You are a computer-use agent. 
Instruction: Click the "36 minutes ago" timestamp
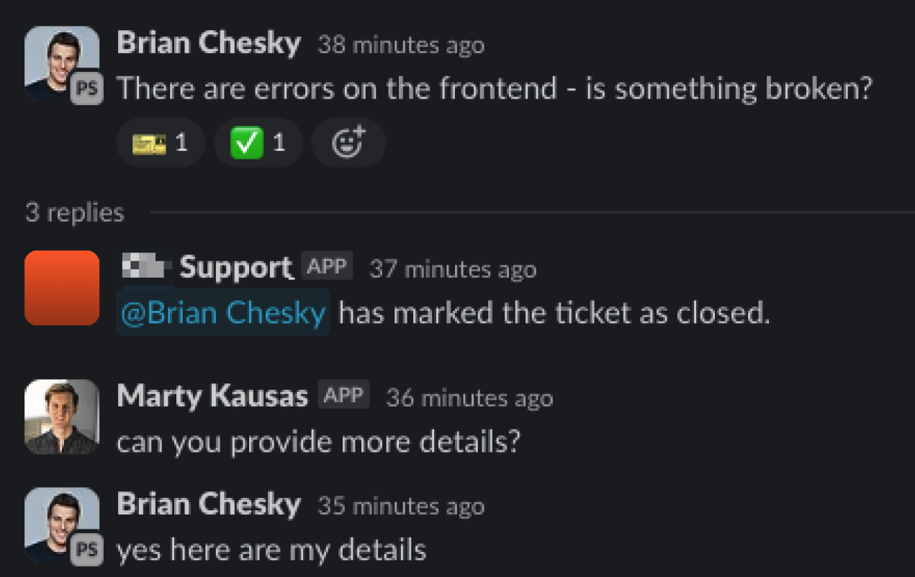click(x=469, y=398)
